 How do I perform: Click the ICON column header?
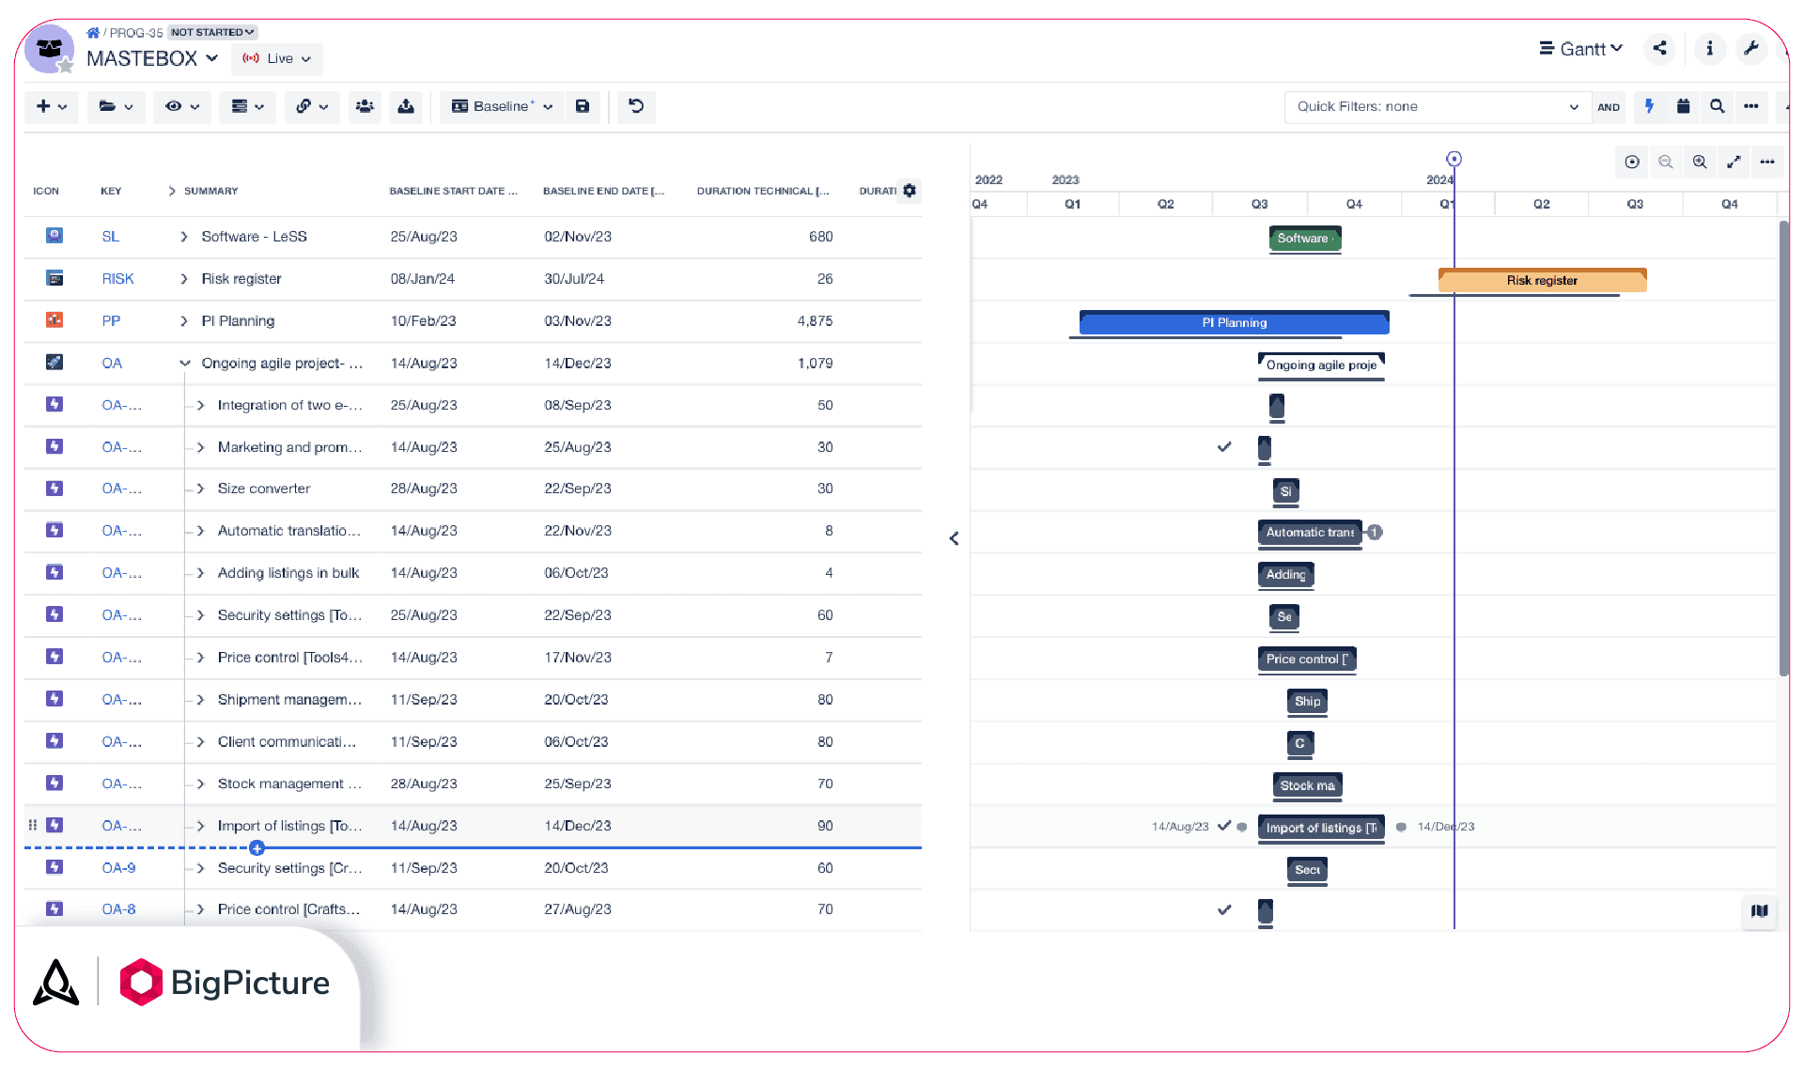tap(46, 191)
